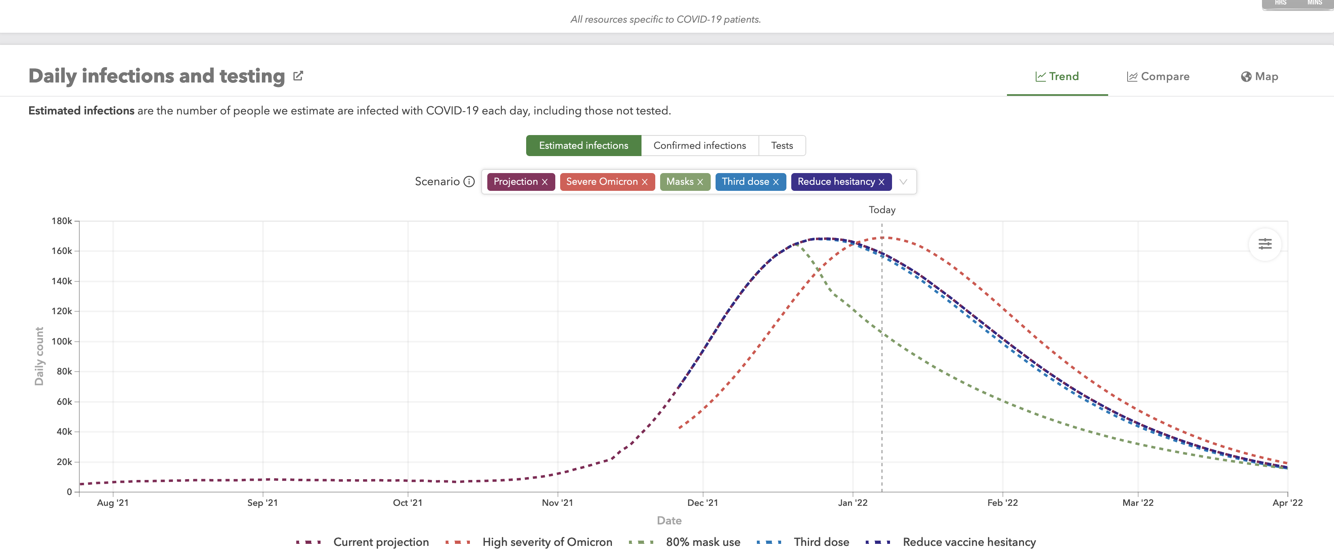Switch to the Map tab

pos(1260,76)
